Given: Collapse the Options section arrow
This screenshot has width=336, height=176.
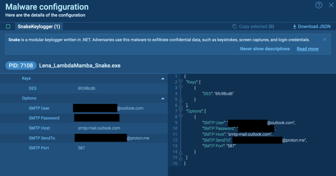Looking at the screenshot, I should pyautogui.click(x=162, y=98).
